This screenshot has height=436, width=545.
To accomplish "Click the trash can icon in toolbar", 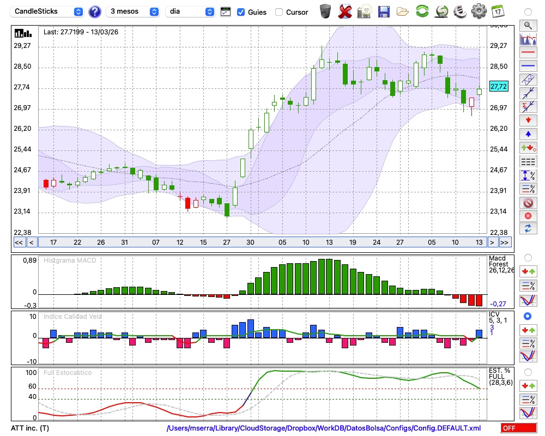I will point(325,11).
